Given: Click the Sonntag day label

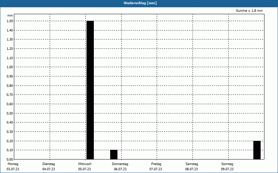Looking at the screenshot, I should point(227,164).
